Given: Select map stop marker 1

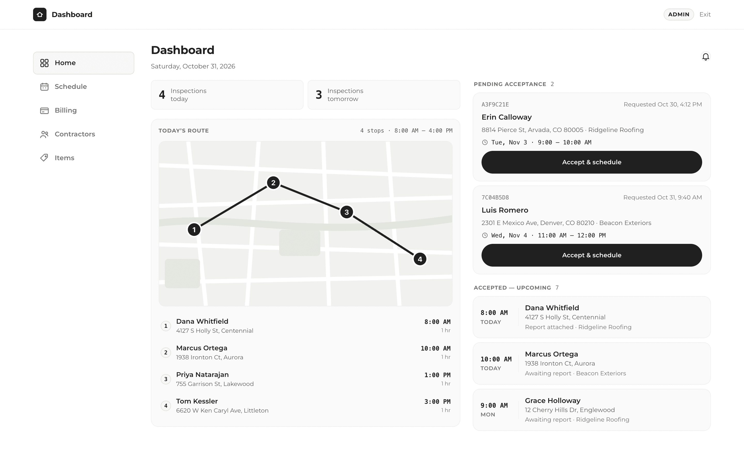Looking at the screenshot, I should 194,229.
